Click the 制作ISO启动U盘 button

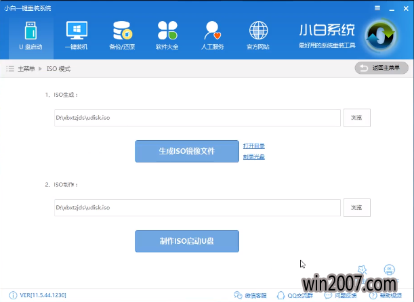coord(187,241)
